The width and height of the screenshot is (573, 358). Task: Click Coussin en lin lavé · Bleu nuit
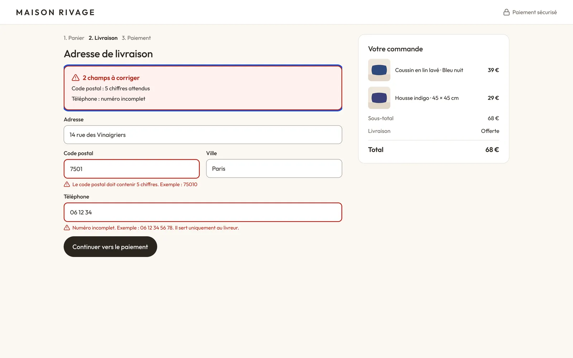[x=429, y=70]
